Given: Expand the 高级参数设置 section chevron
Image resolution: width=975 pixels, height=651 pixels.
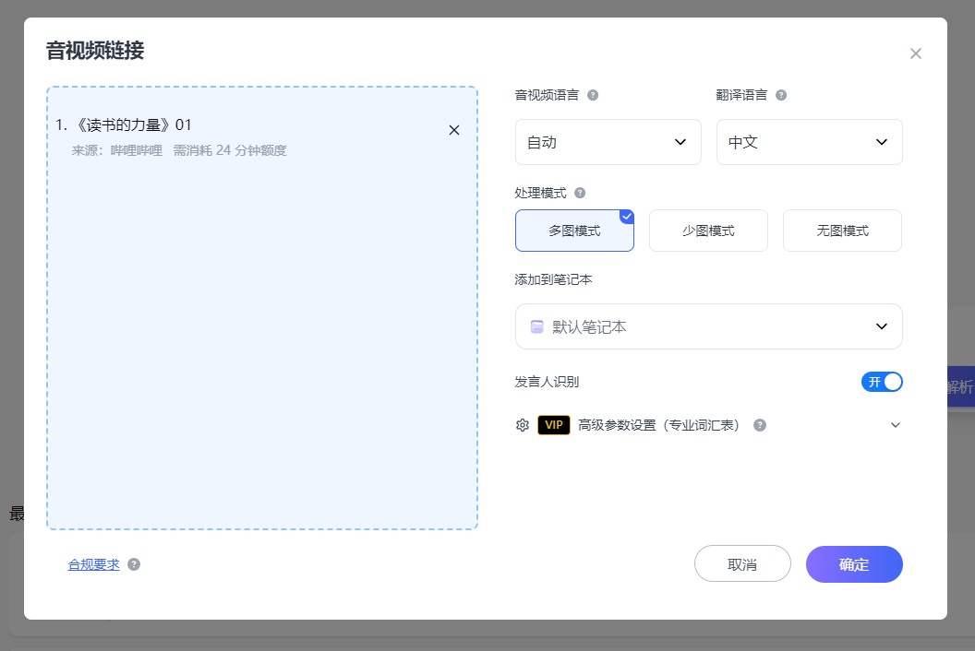Looking at the screenshot, I should click(x=894, y=425).
